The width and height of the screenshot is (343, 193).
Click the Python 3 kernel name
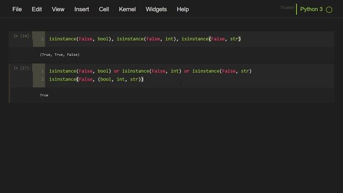click(311, 10)
